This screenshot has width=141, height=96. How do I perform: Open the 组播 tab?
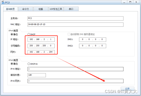pos(41,9)
